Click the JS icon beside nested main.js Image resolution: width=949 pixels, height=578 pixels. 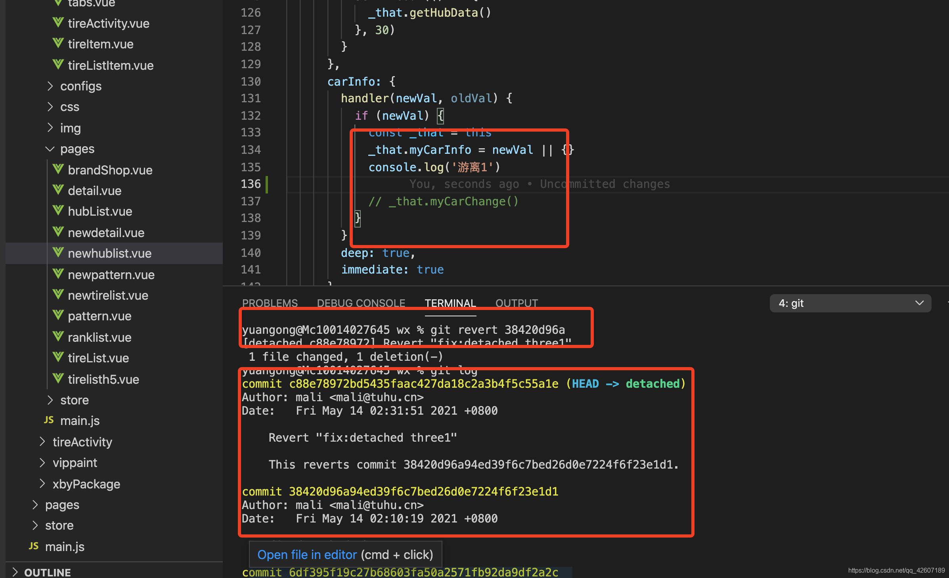[49, 420]
